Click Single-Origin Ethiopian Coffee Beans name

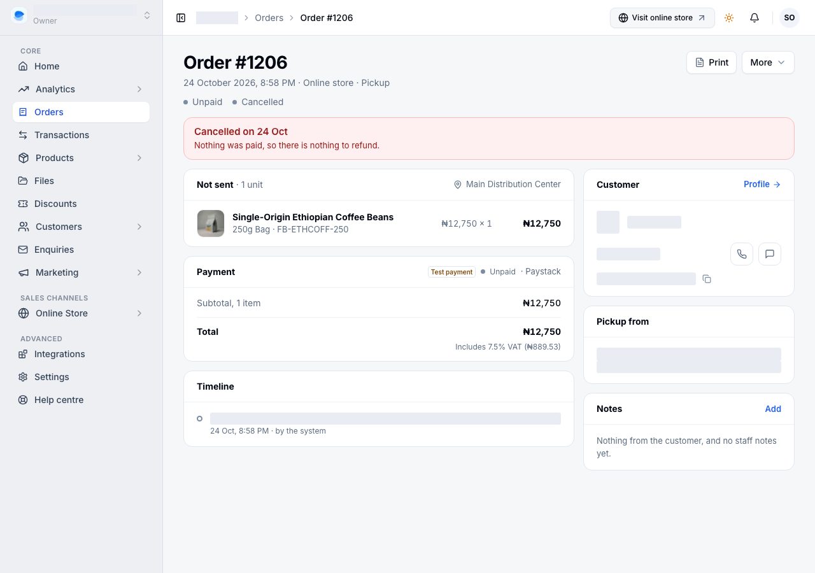[x=313, y=217]
